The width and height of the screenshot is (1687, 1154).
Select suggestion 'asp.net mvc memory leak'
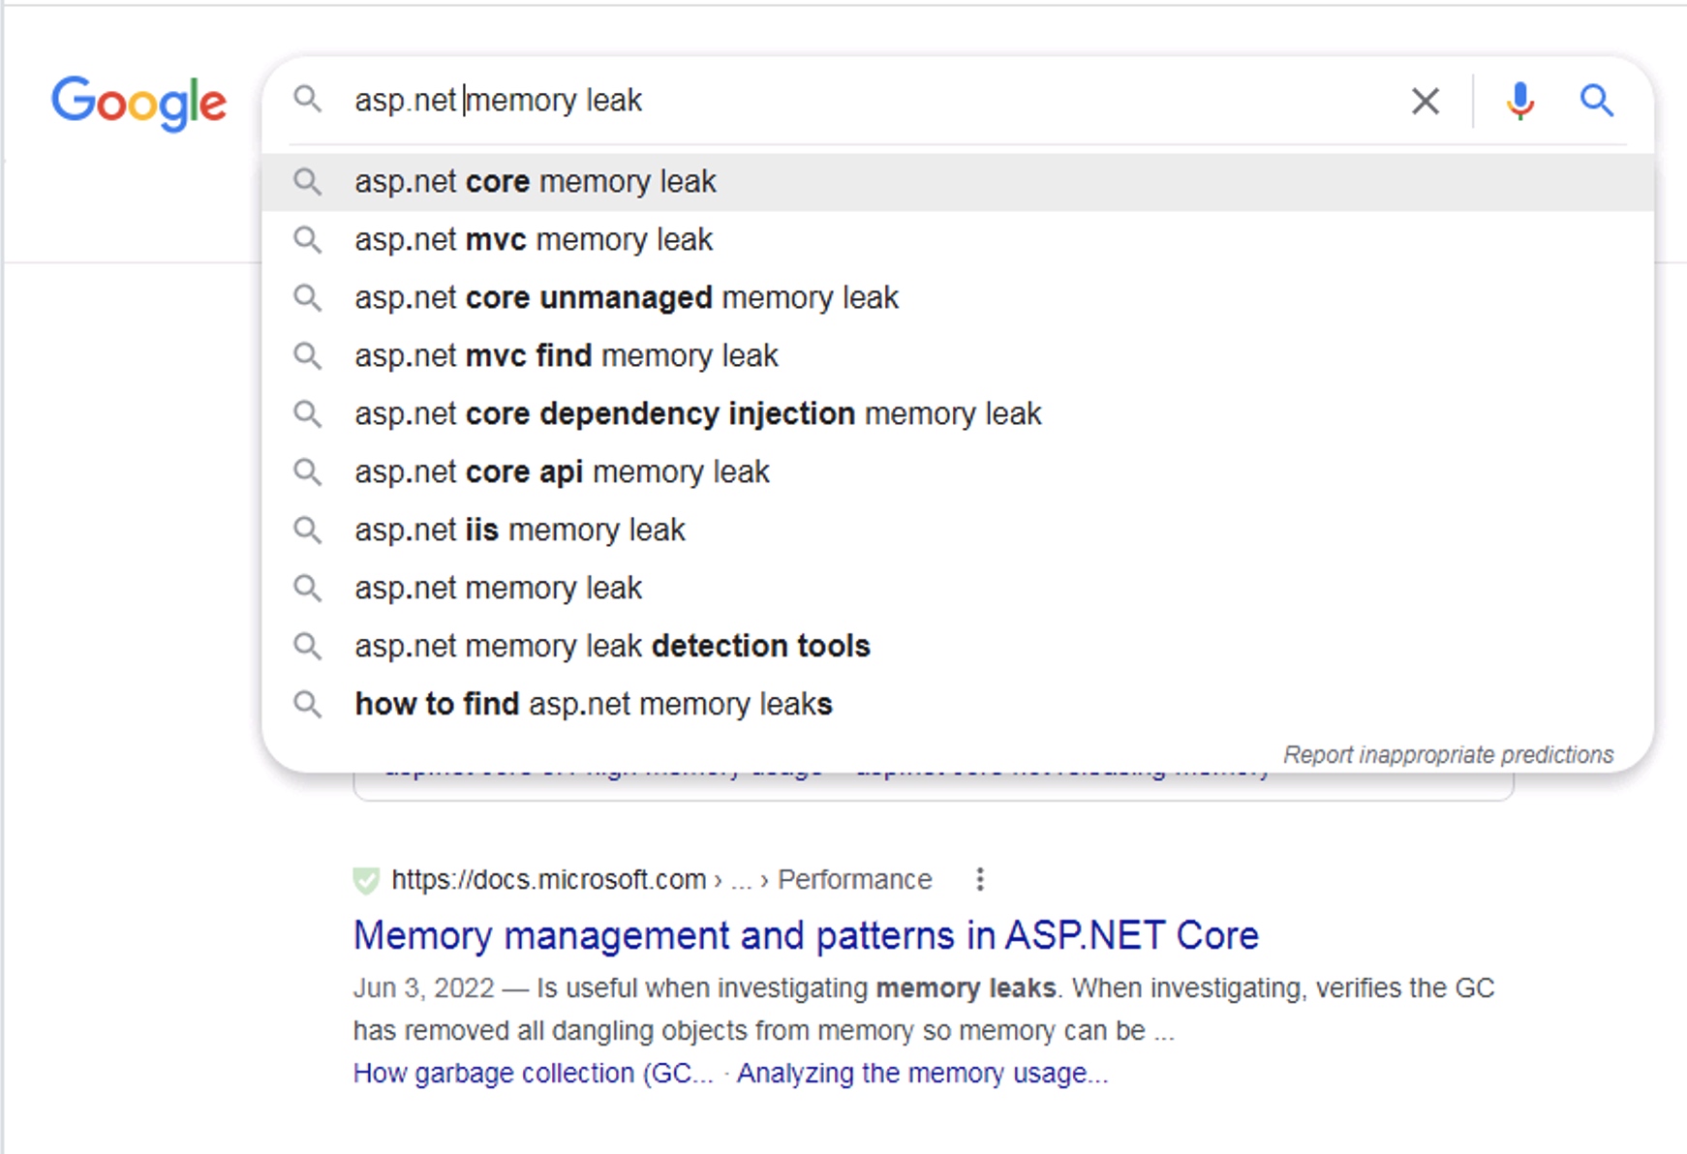click(x=958, y=240)
